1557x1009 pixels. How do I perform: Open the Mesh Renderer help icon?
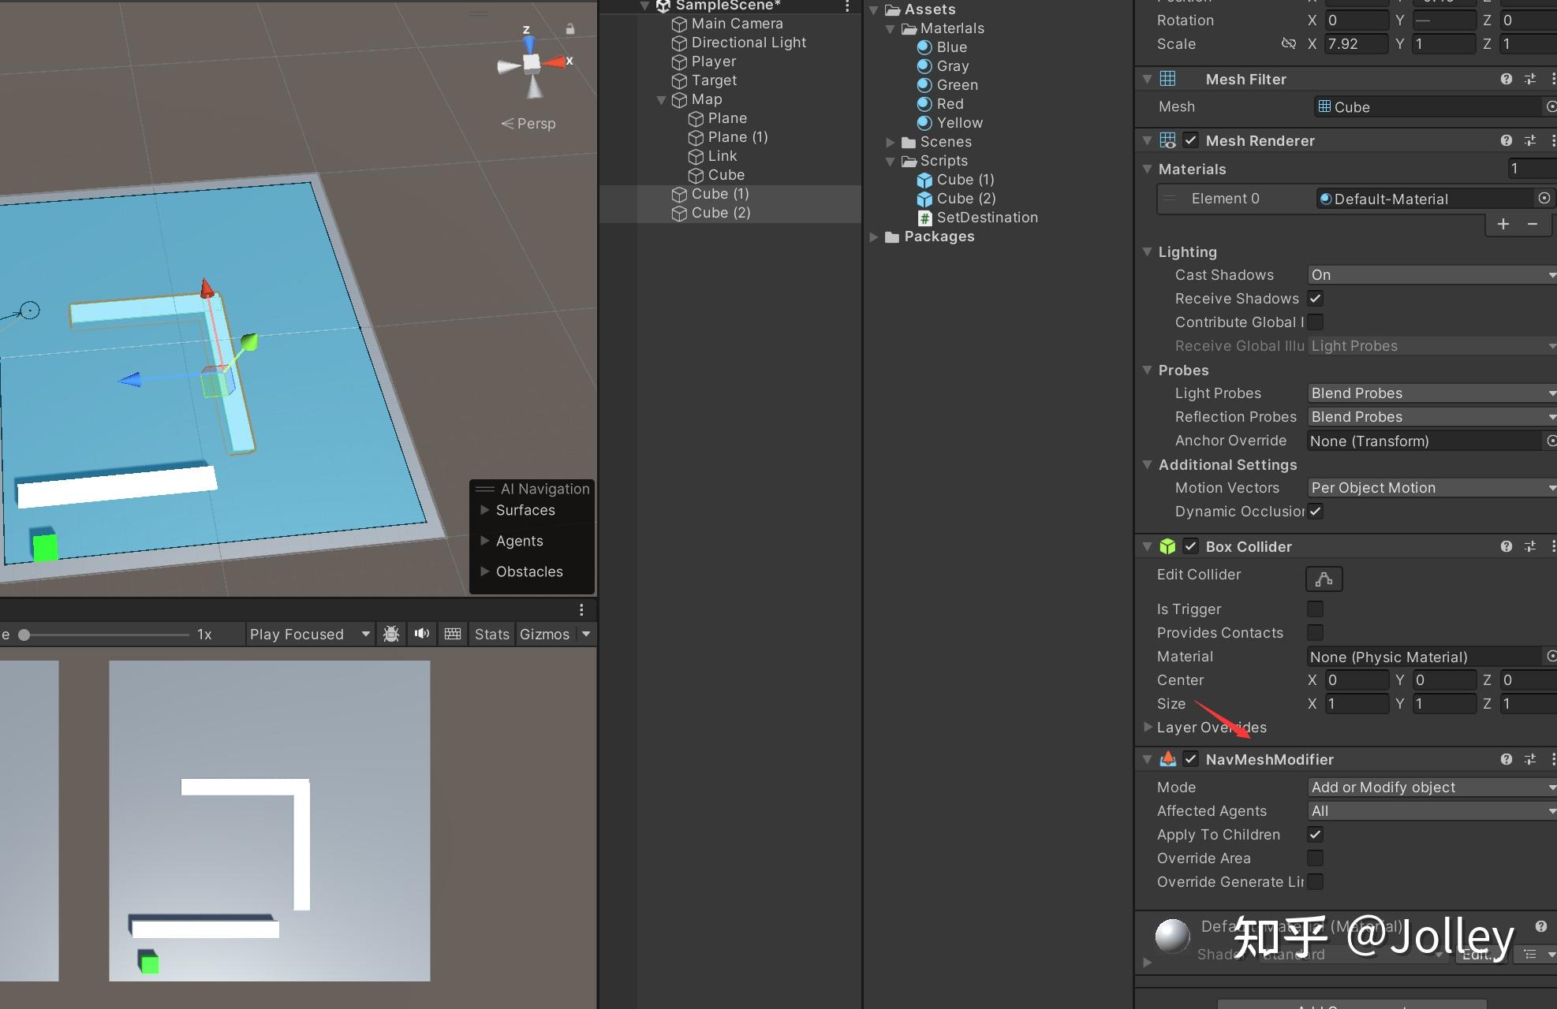(x=1507, y=140)
